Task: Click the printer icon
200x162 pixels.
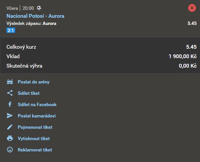Action: point(10,138)
